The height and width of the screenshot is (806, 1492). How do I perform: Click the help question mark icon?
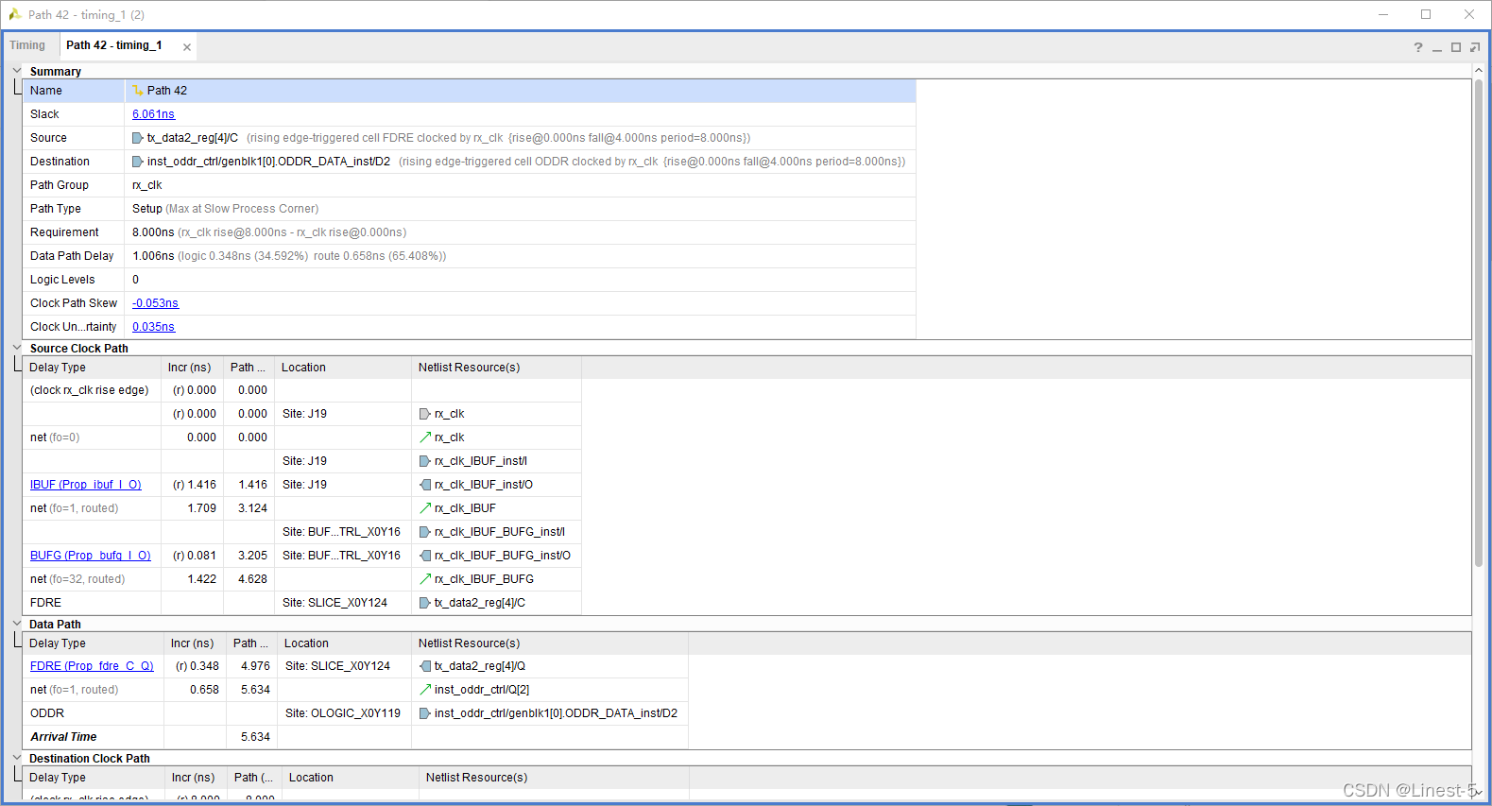pos(1417,47)
